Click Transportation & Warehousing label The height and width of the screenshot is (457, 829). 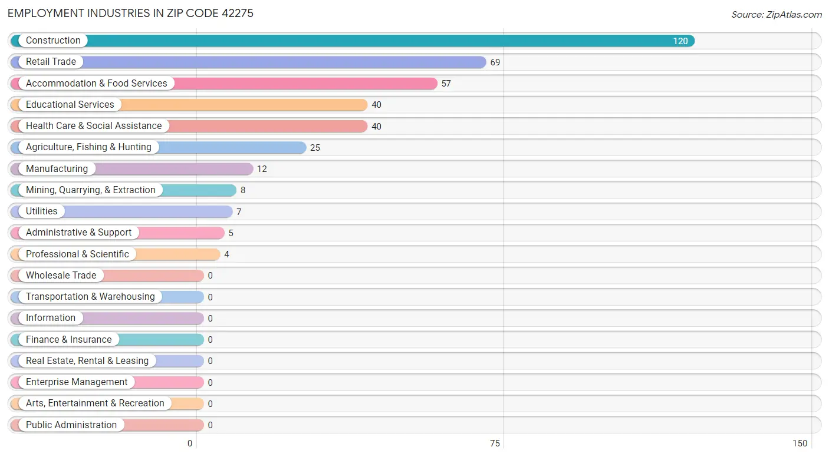pos(90,297)
